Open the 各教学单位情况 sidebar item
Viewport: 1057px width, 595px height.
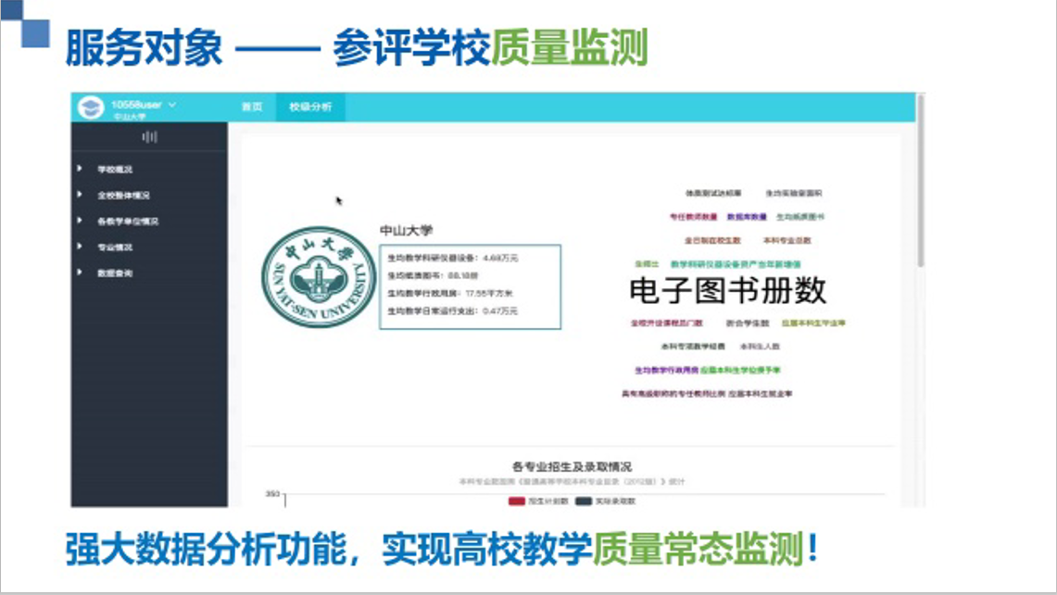[x=128, y=222]
